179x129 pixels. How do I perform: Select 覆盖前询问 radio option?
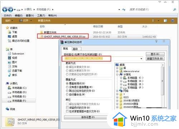(67, 83)
